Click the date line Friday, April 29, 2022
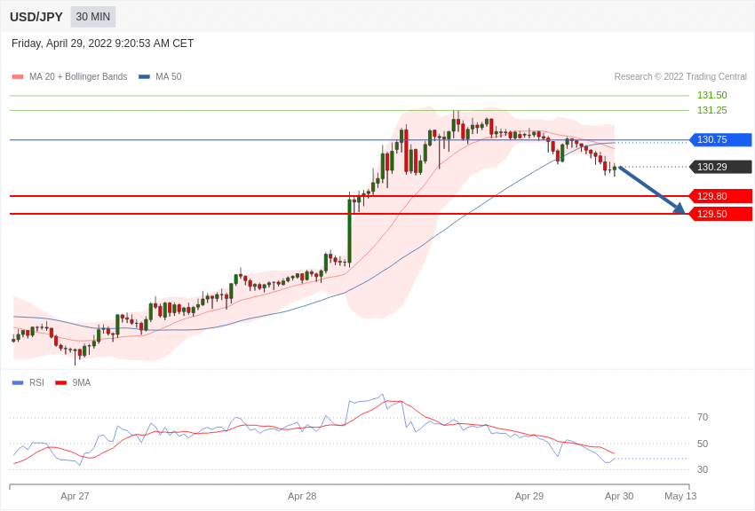Viewport: 755px width, 511px height. point(102,43)
